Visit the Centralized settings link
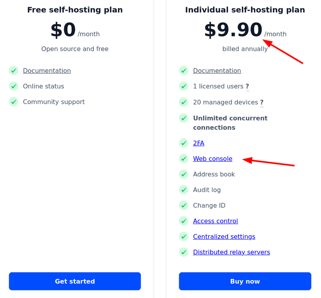The width and height of the screenshot is (321, 298). (x=224, y=236)
